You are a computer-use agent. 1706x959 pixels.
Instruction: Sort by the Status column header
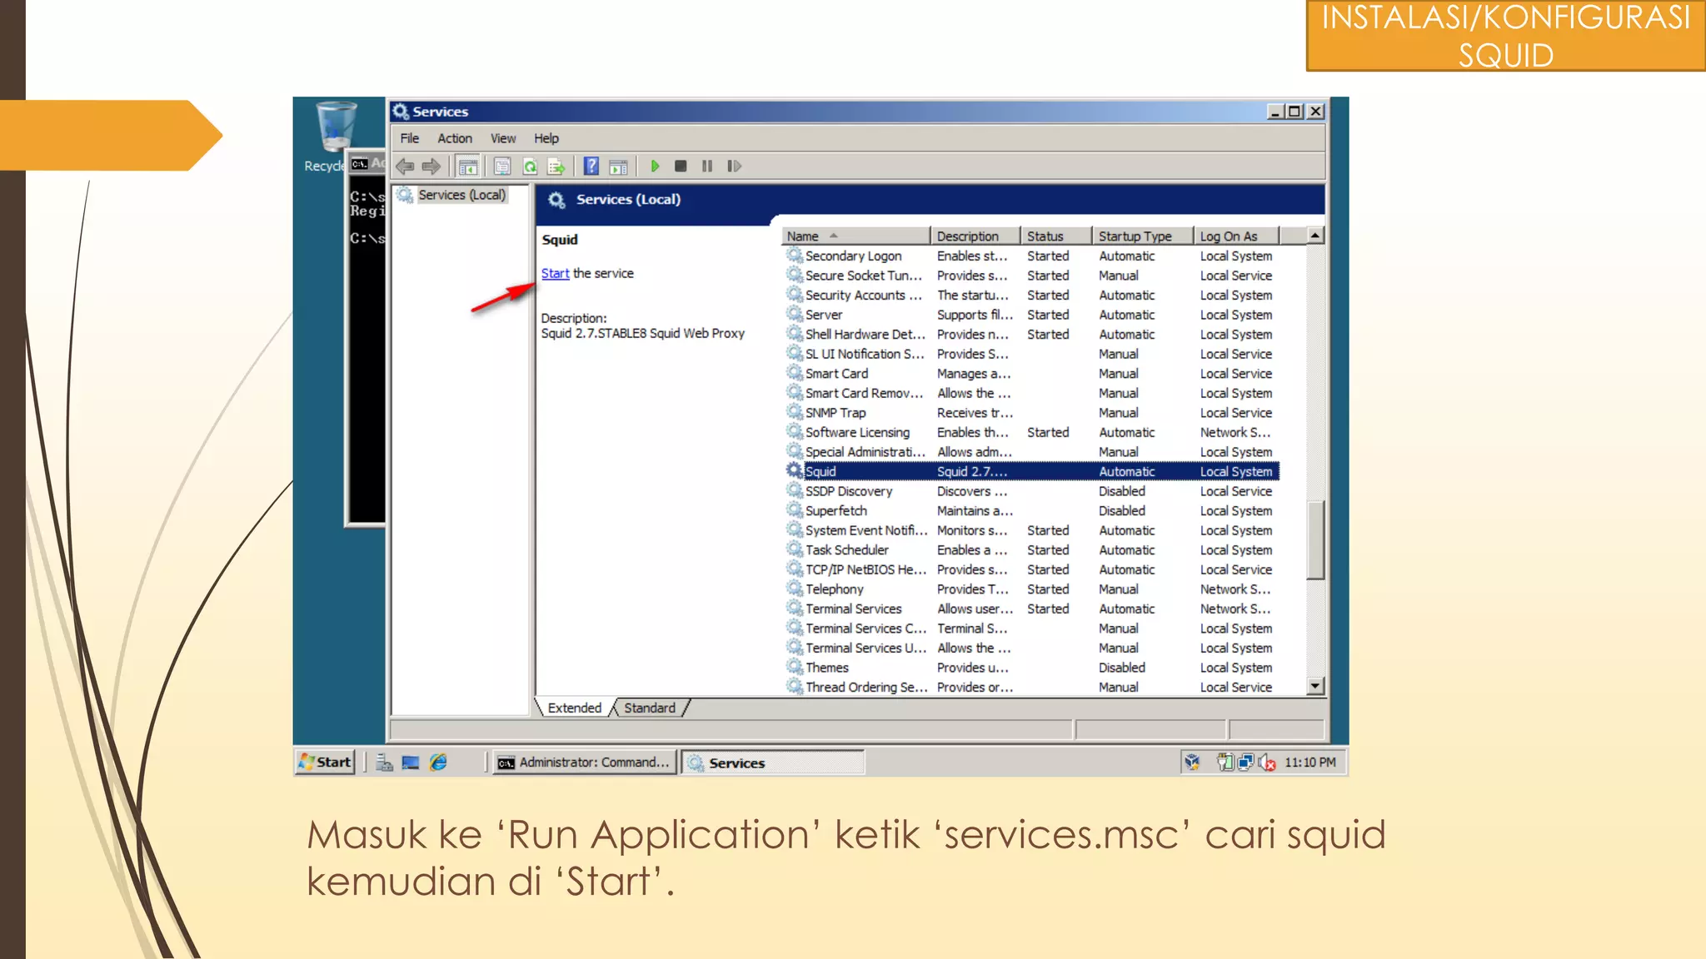pyautogui.click(x=1055, y=236)
